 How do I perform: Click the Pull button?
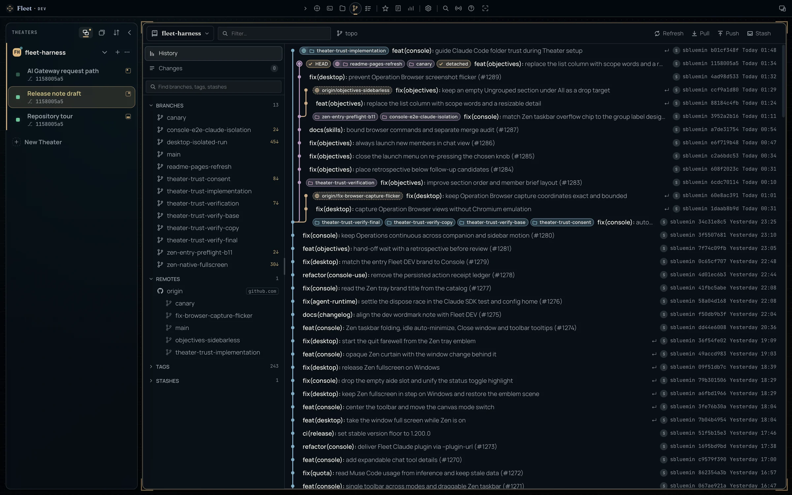701,33
